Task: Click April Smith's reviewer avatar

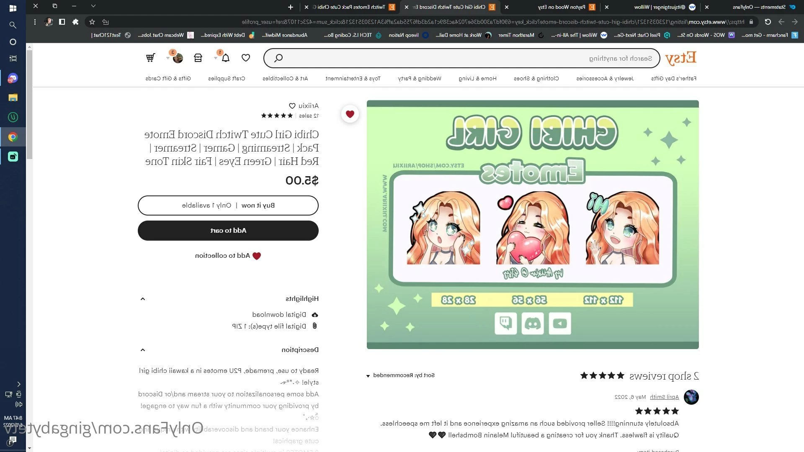Action: tap(691, 397)
